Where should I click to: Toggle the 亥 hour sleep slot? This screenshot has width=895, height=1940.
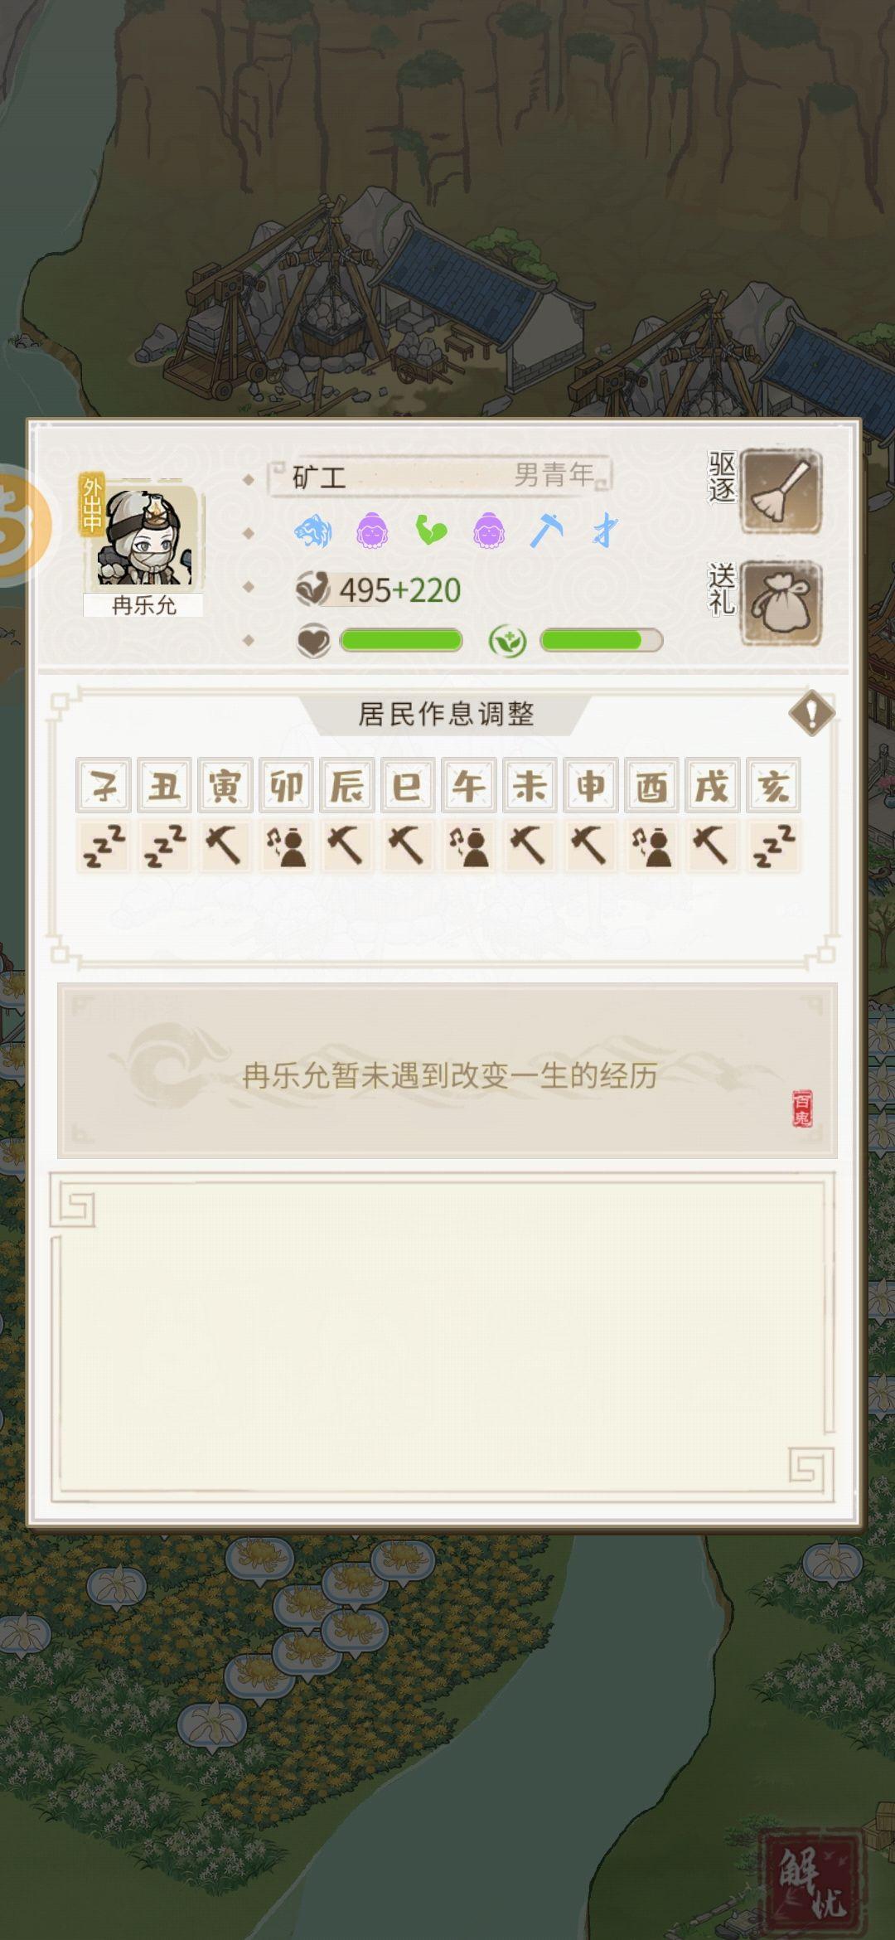(x=773, y=846)
